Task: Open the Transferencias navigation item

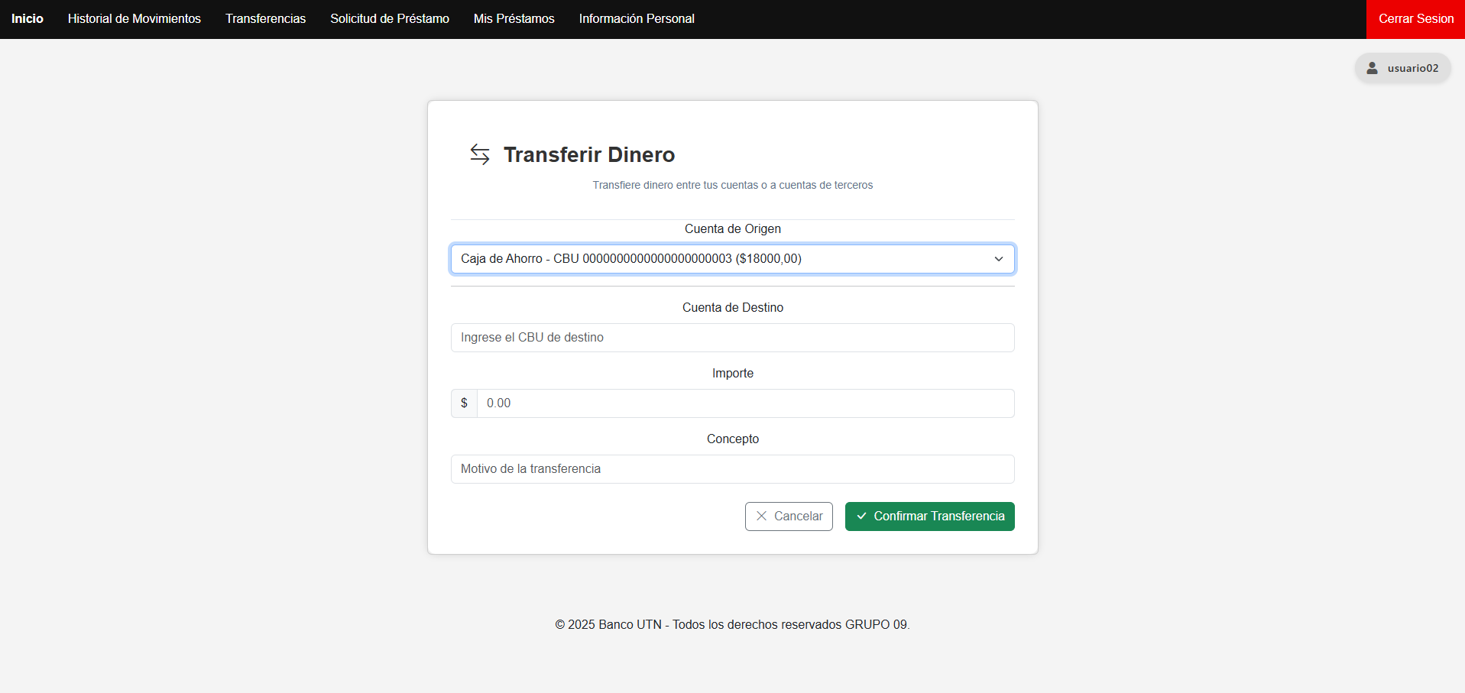Action: tap(265, 18)
